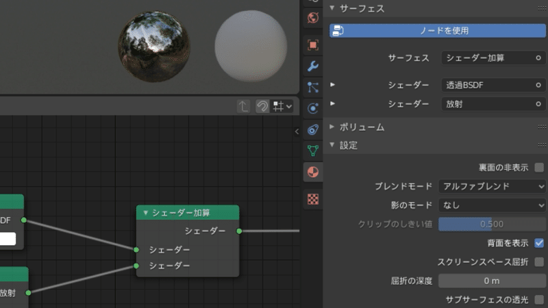Open the Particle properties tab icon
548x308 pixels.
pyautogui.click(x=313, y=88)
